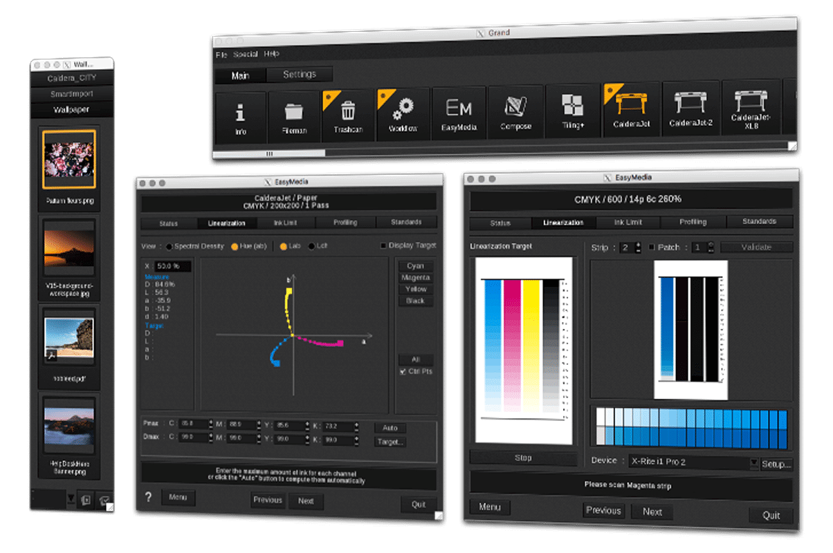This screenshot has height=553, width=833.
Task: Open the Tiling+ module icon
Action: [572, 109]
